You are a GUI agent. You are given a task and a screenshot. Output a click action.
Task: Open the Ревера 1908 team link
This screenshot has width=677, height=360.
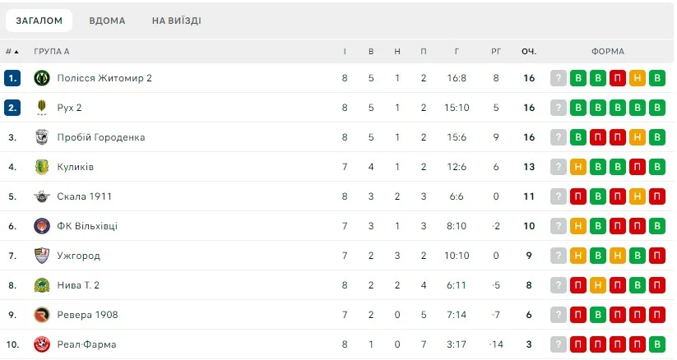(87, 315)
